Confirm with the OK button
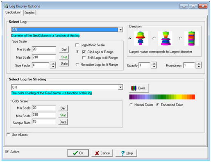Screen dimensions: 211x162 (x=78, y=153)
